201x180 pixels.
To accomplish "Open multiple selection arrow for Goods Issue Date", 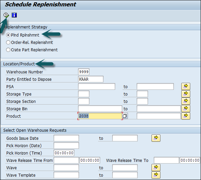I will 156,138.
